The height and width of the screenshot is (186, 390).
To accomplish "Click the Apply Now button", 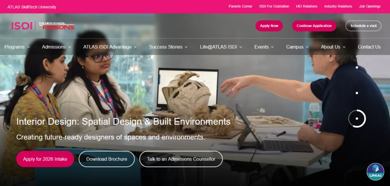I will coord(269,26).
